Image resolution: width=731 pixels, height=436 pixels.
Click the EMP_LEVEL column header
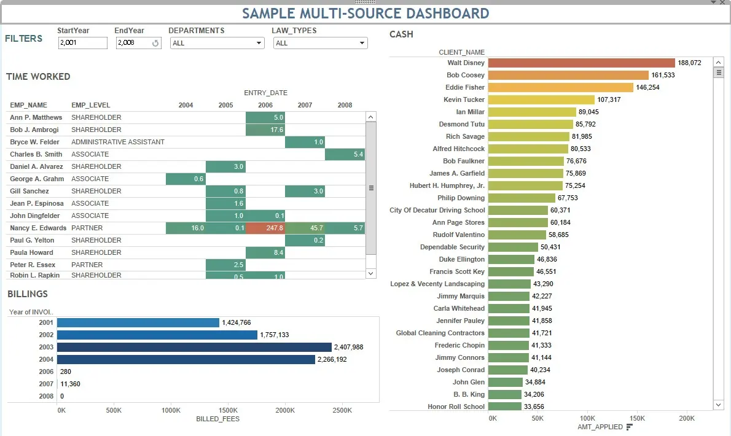coord(91,105)
